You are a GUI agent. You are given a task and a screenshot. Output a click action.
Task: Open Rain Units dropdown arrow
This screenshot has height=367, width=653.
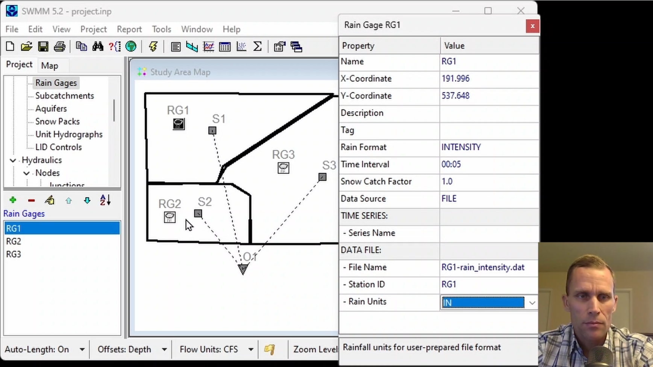(x=532, y=302)
